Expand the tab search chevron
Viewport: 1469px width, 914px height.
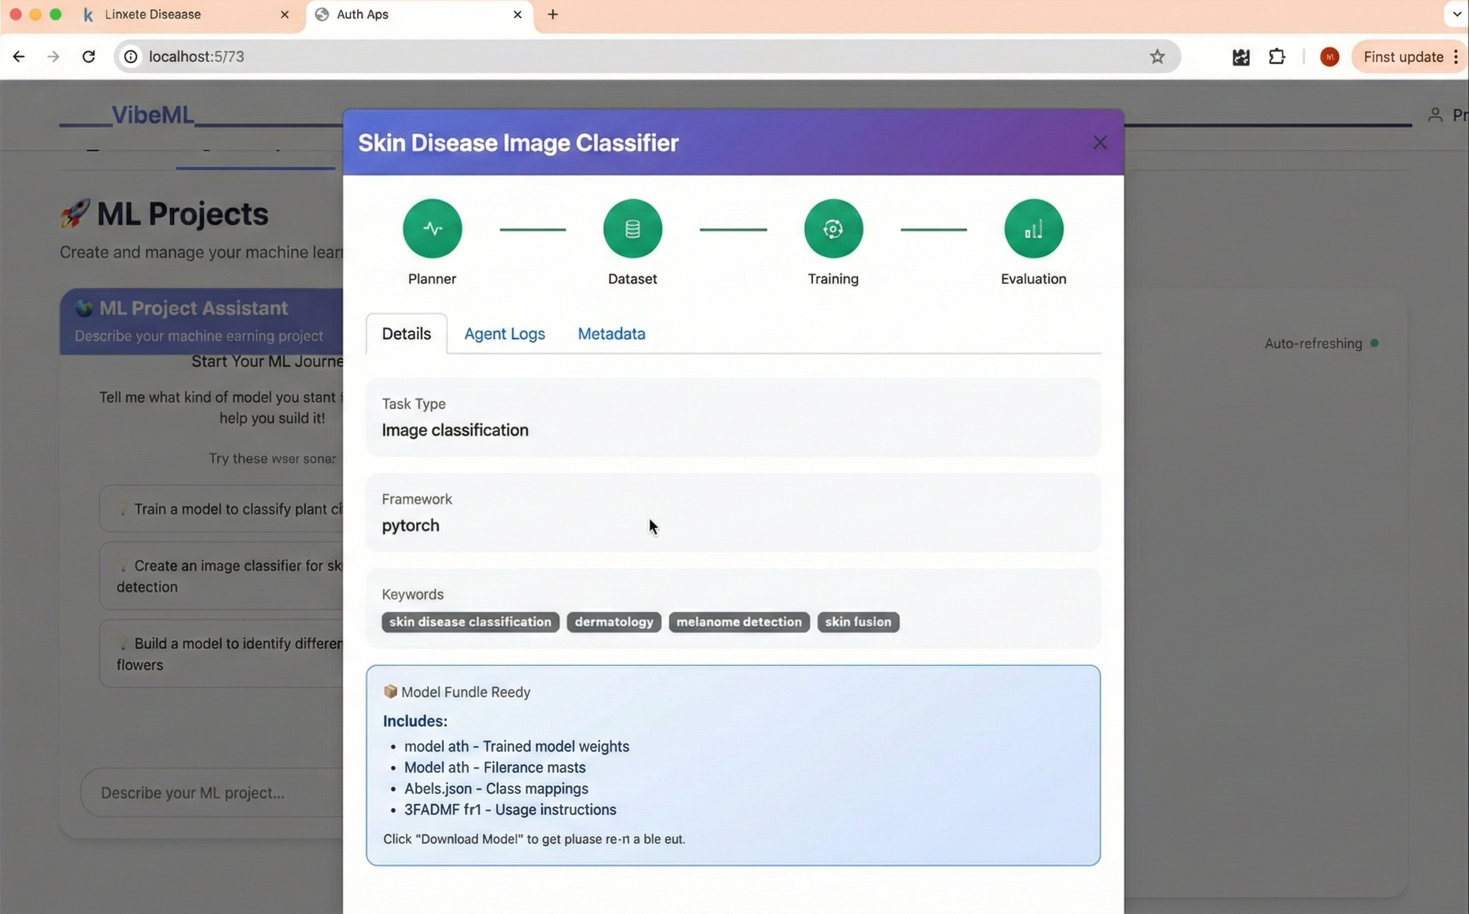coord(1456,14)
